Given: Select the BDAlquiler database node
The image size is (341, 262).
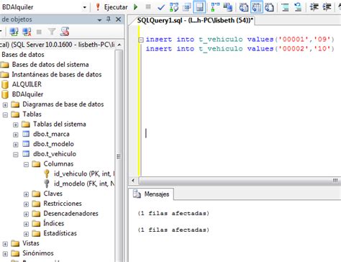Looking at the screenshot, I should (x=27, y=94).
